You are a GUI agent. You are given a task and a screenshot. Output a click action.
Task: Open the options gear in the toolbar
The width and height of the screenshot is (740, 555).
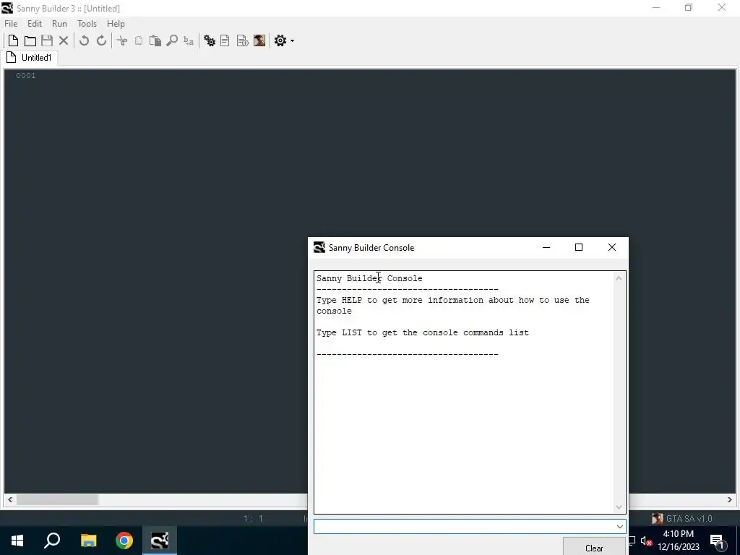coord(280,40)
